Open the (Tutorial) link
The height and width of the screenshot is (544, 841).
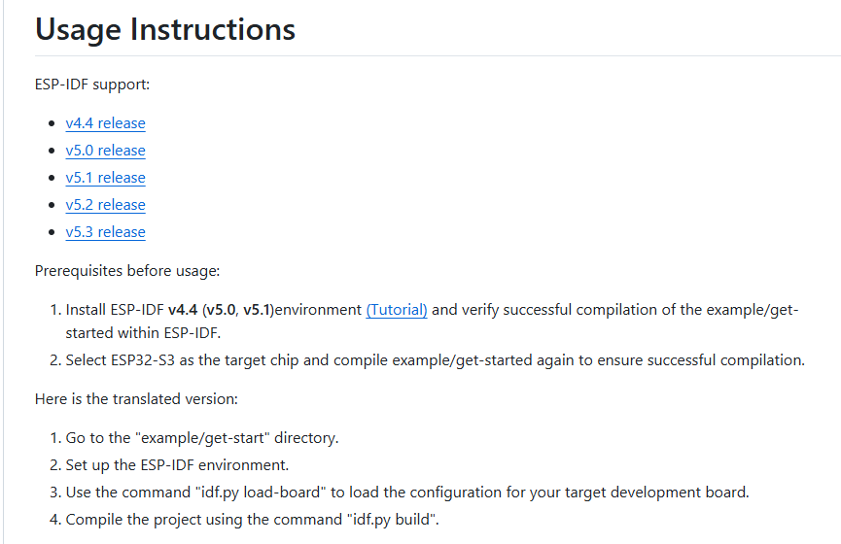pos(397,310)
